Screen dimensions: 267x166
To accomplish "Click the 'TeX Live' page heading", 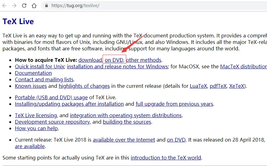I will [x=18, y=22].
